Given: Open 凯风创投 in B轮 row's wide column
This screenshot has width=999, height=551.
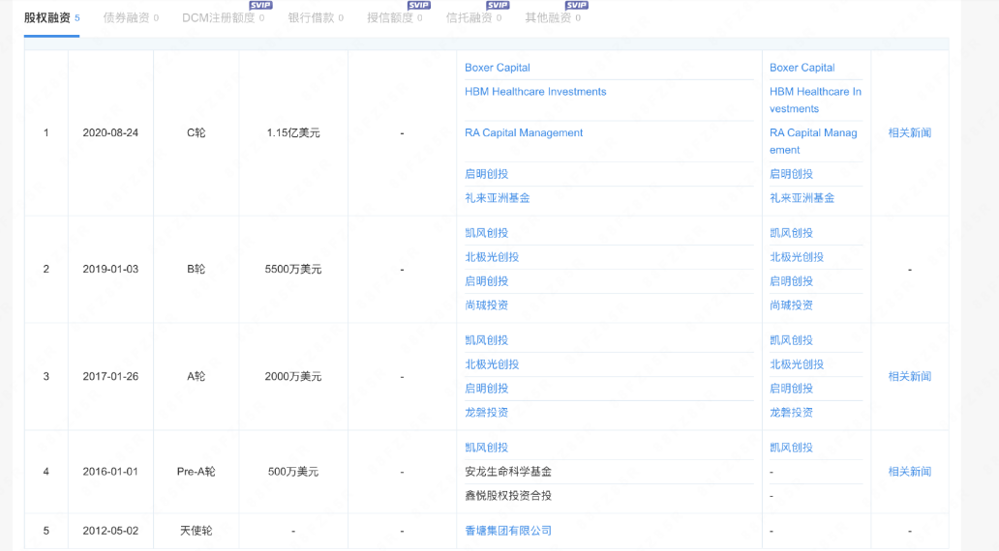Looking at the screenshot, I should (x=486, y=233).
